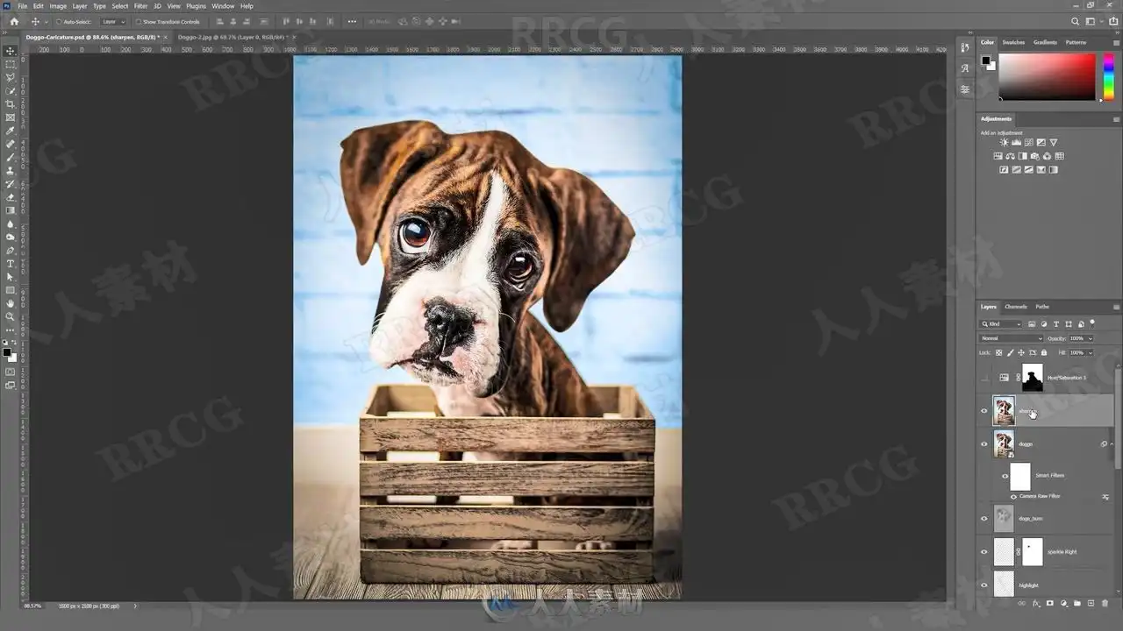Select the Crop tool

tap(11, 104)
